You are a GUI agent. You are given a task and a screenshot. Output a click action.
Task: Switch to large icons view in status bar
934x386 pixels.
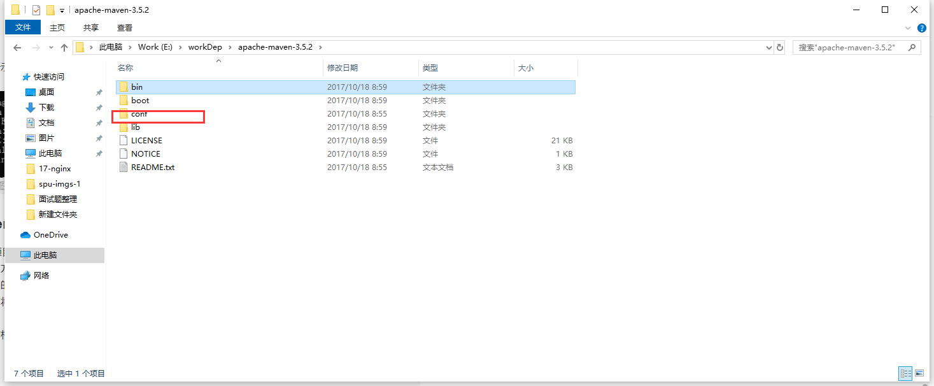[919, 373]
